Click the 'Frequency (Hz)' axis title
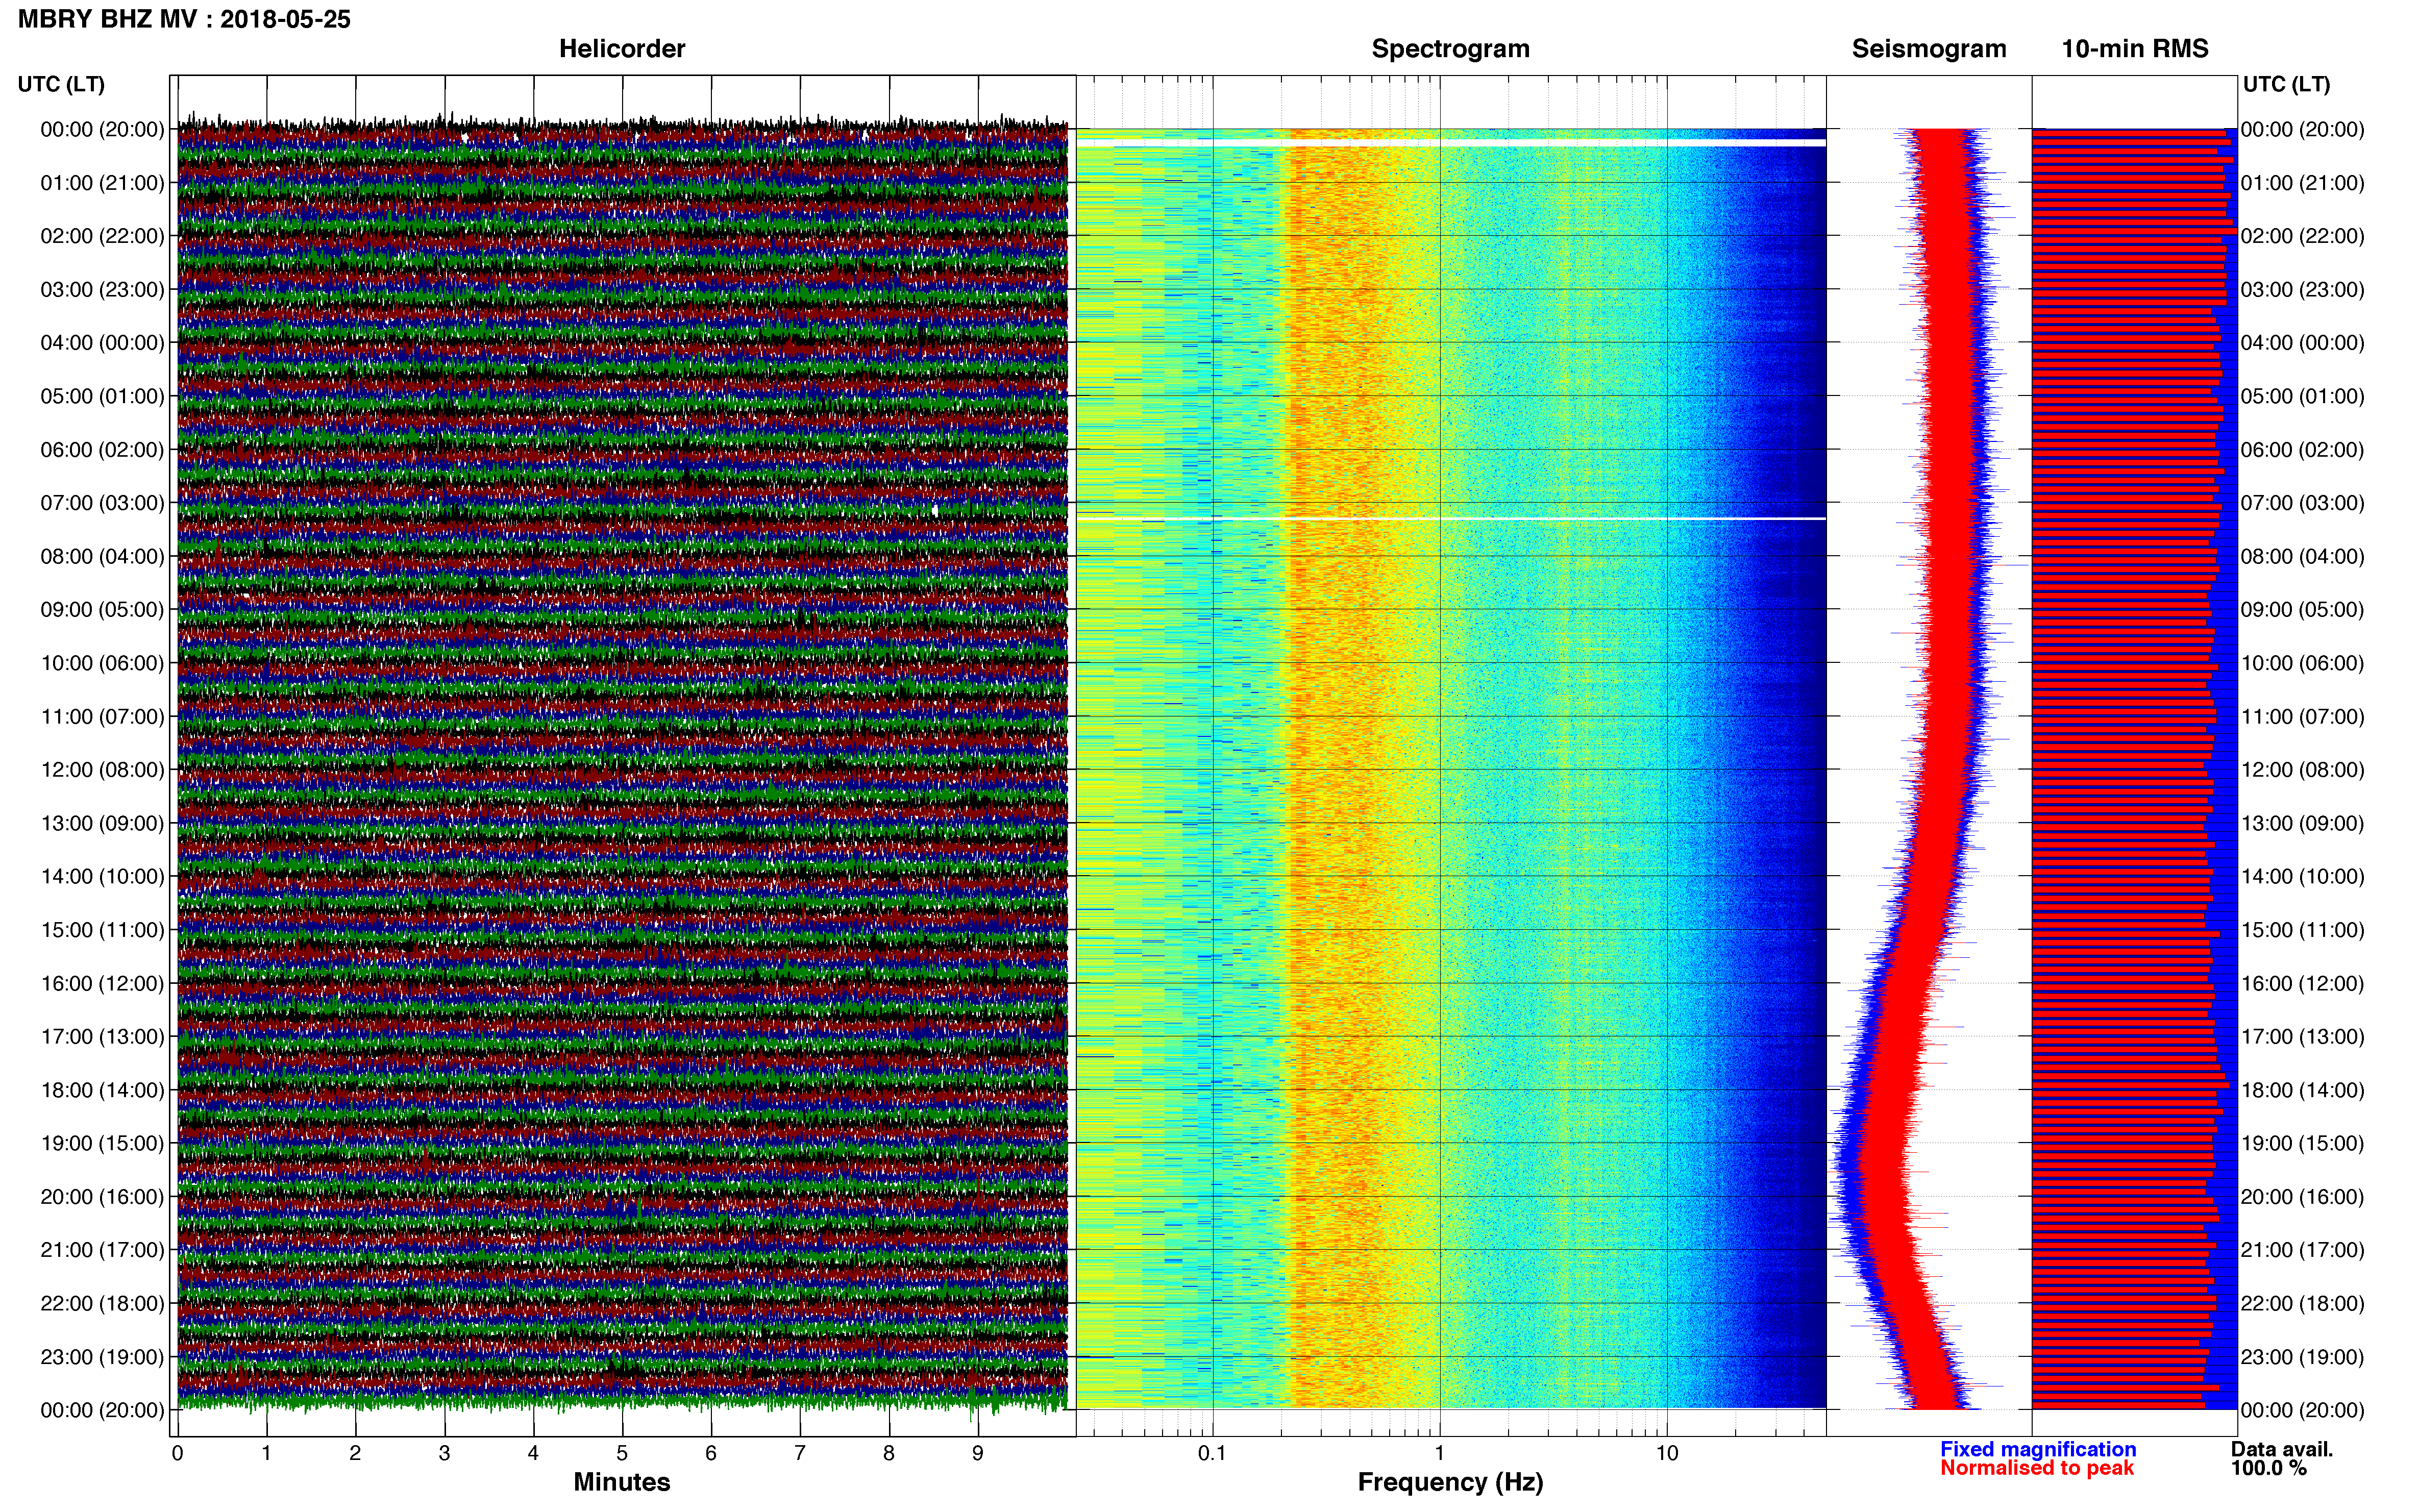This screenshot has width=2419, height=1512. 1450,1483
